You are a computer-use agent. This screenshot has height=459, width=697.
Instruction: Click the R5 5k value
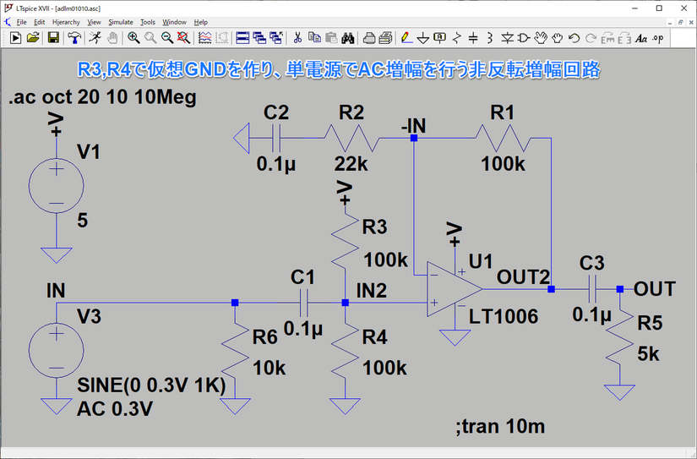[649, 354]
